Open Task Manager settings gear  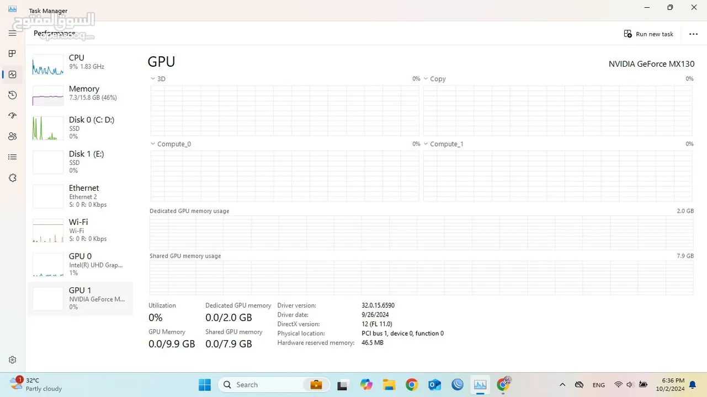[x=12, y=360]
